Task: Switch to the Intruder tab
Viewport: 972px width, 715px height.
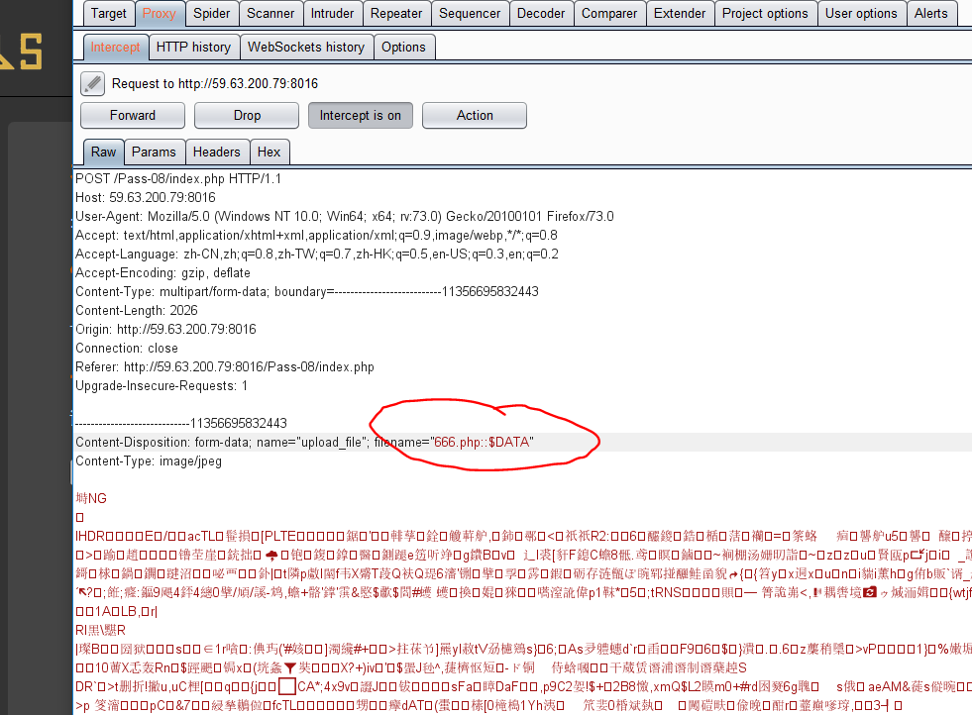Action: [x=332, y=14]
